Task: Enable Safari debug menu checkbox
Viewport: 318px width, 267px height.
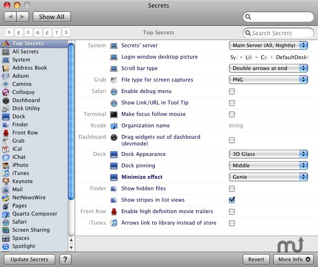Action: click(x=232, y=92)
